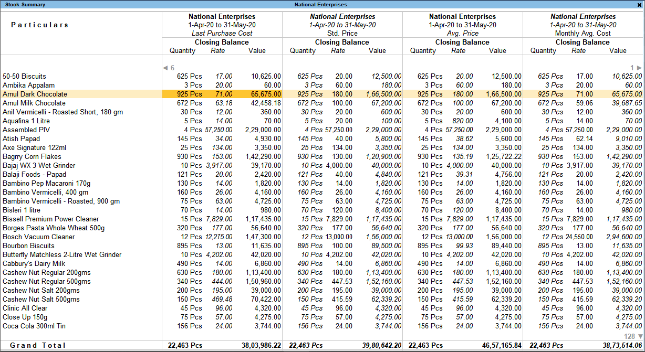The width and height of the screenshot is (645, 352).
Task: Select Bambino Pep Macaroni 170g
Action: point(46,183)
